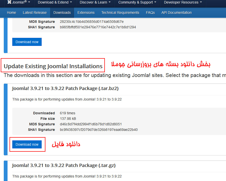This screenshot has width=226, height=181.
Task: Go to Home tab
Action: 12,13
